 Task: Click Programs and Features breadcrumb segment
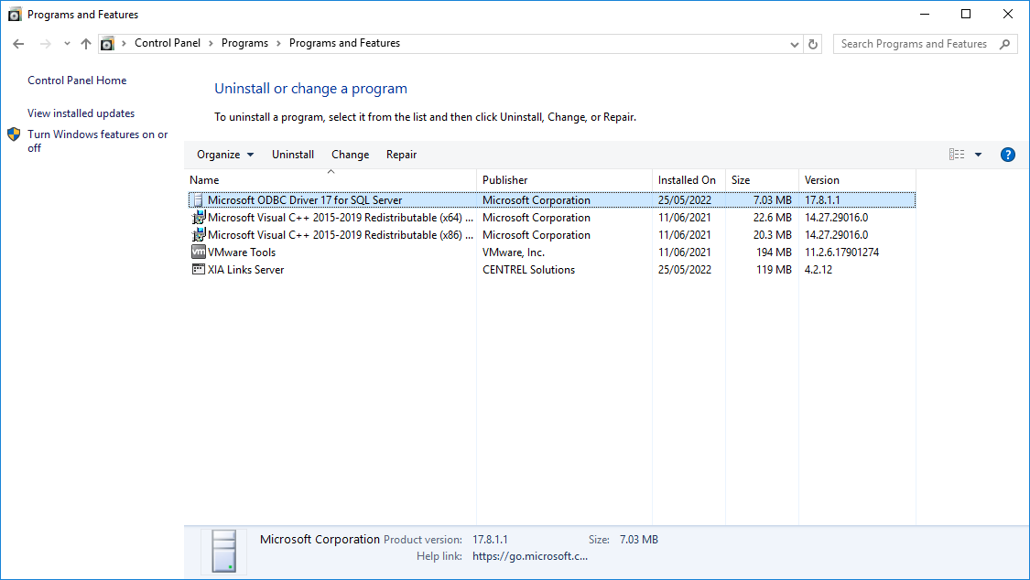click(x=344, y=43)
